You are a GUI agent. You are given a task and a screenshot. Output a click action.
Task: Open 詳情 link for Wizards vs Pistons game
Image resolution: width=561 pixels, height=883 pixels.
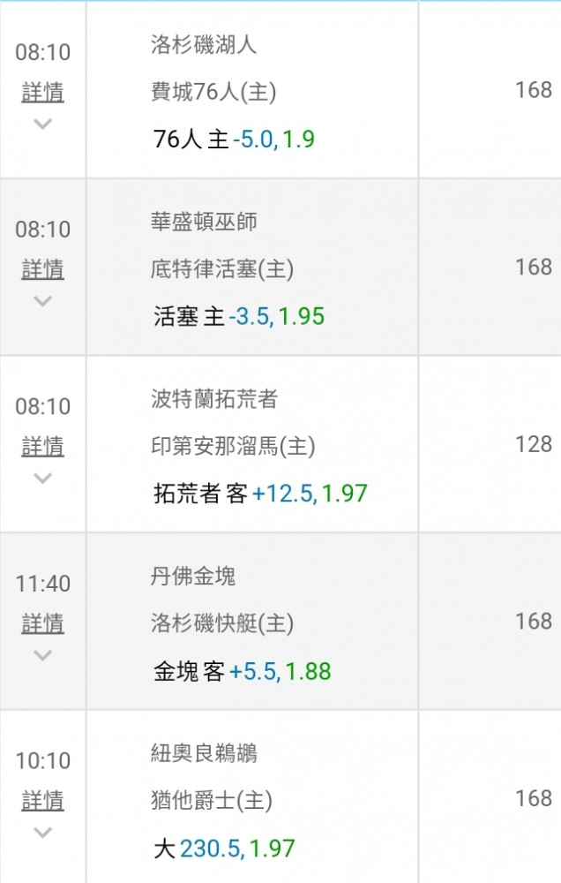[x=42, y=269]
